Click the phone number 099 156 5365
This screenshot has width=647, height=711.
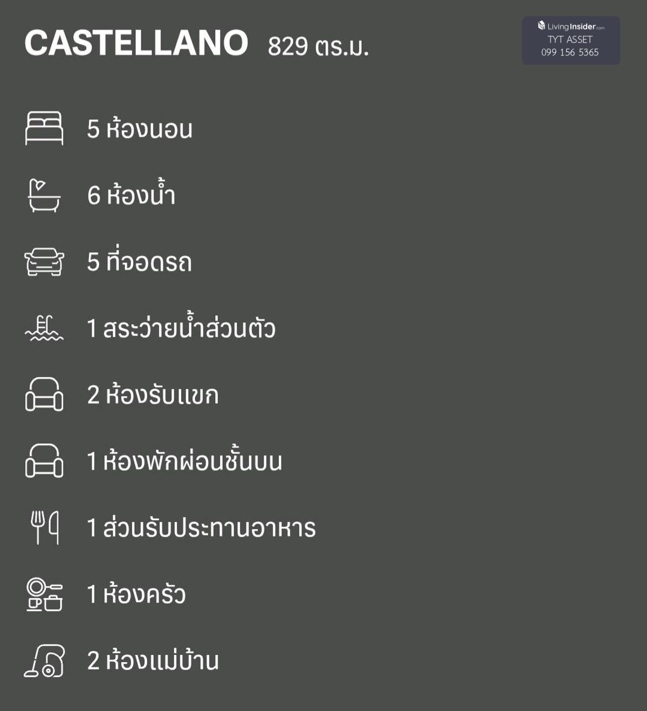click(570, 52)
